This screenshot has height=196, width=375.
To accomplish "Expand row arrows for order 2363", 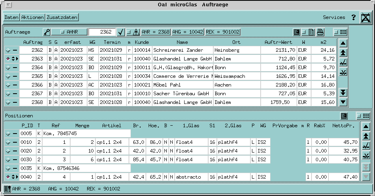I will click(15, 59).
